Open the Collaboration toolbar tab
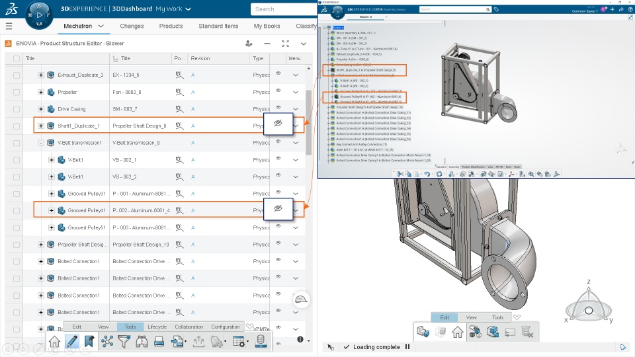635x357 pixels. pyautogui.click(x=189, y=327)
